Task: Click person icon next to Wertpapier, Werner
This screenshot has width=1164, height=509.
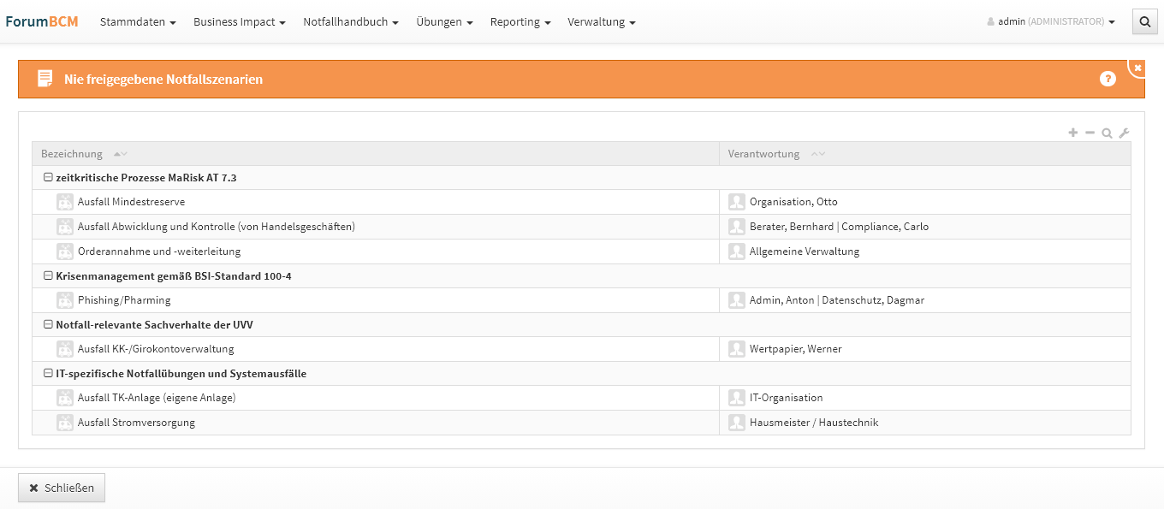Action: tap(736, 349)
